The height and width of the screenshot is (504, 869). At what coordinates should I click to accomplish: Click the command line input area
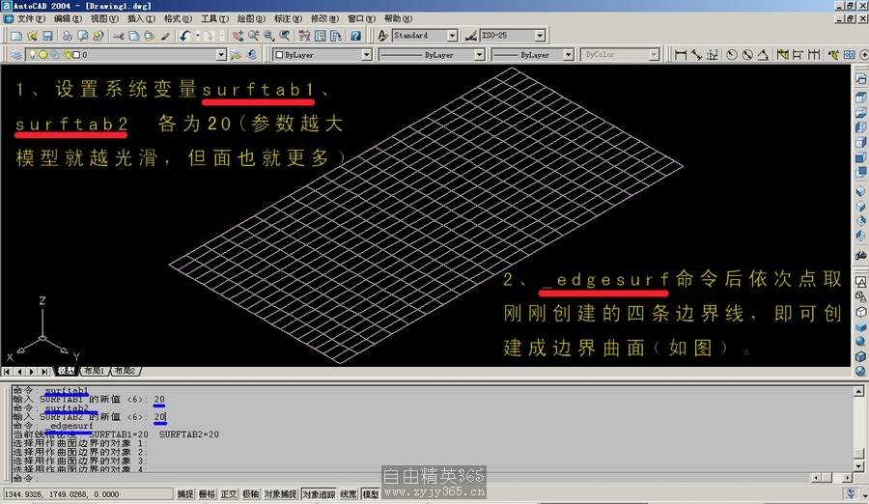(x=425, y=479)
